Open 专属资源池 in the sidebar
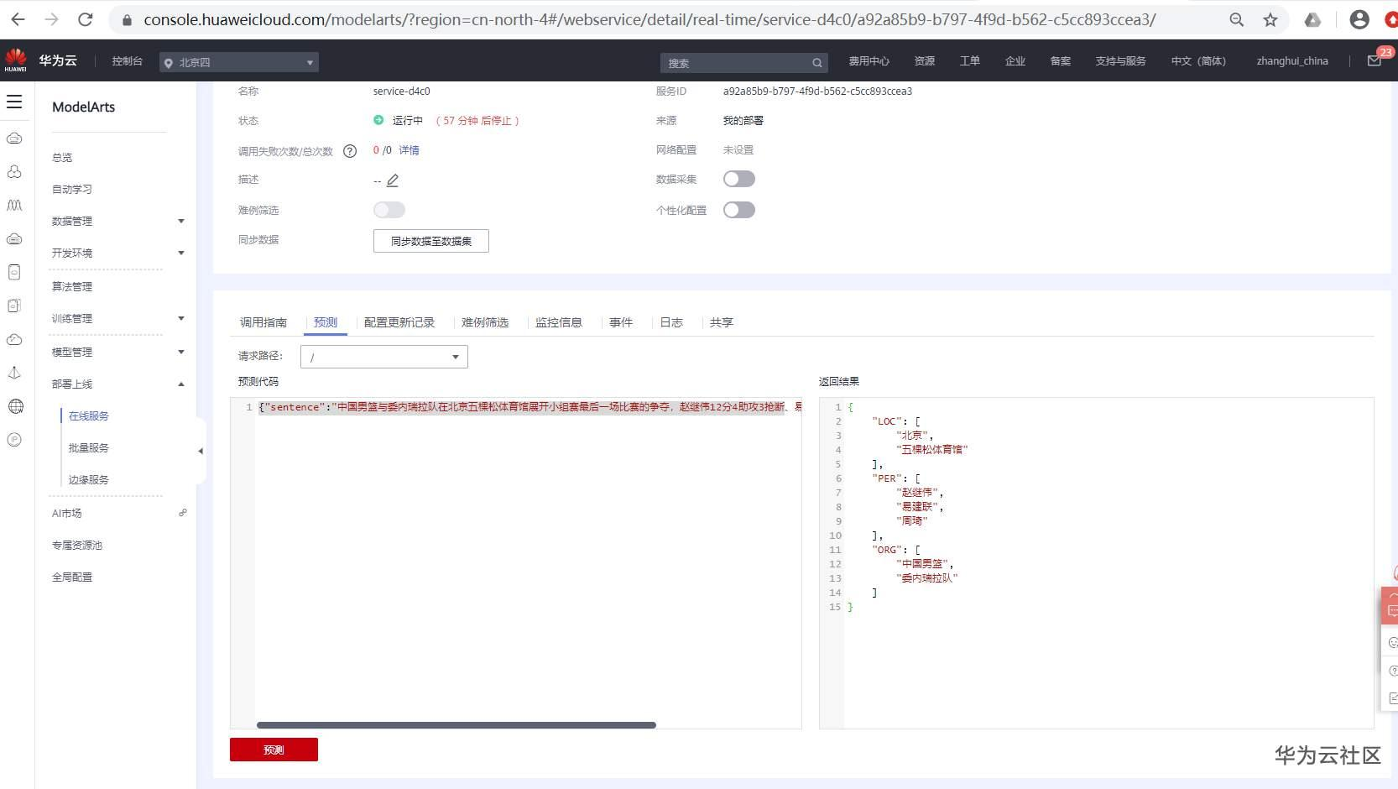Image resolution: width=1398 pixels, height=789 pixels. pos(77,545)
